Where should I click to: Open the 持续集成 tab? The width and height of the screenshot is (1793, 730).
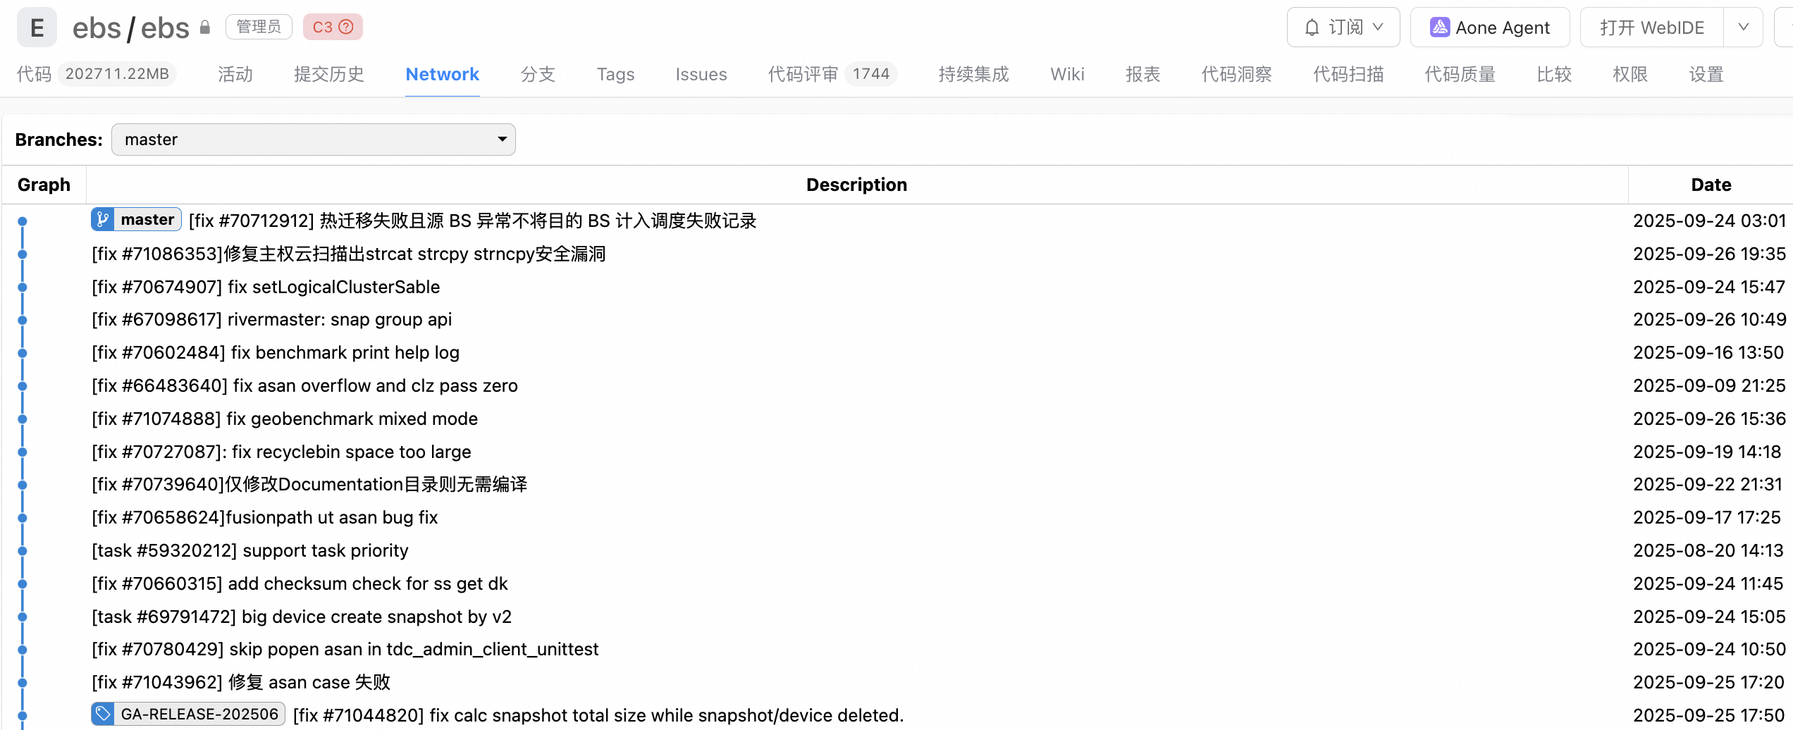coord(974,74)
